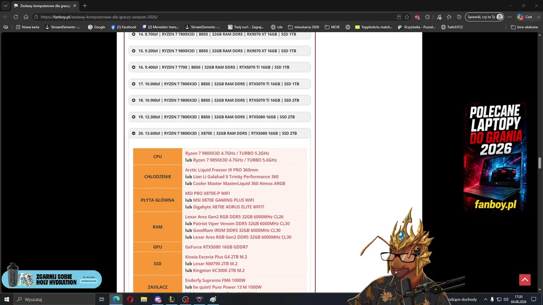Viewport: 543px width, 305px height.
Task: Open the GeForce RTX5080 16GB GDDR7 link
Action: [x=216, y=247]
